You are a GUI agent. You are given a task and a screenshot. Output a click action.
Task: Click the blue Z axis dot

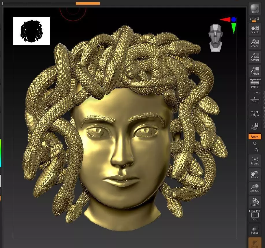[234, 20]
